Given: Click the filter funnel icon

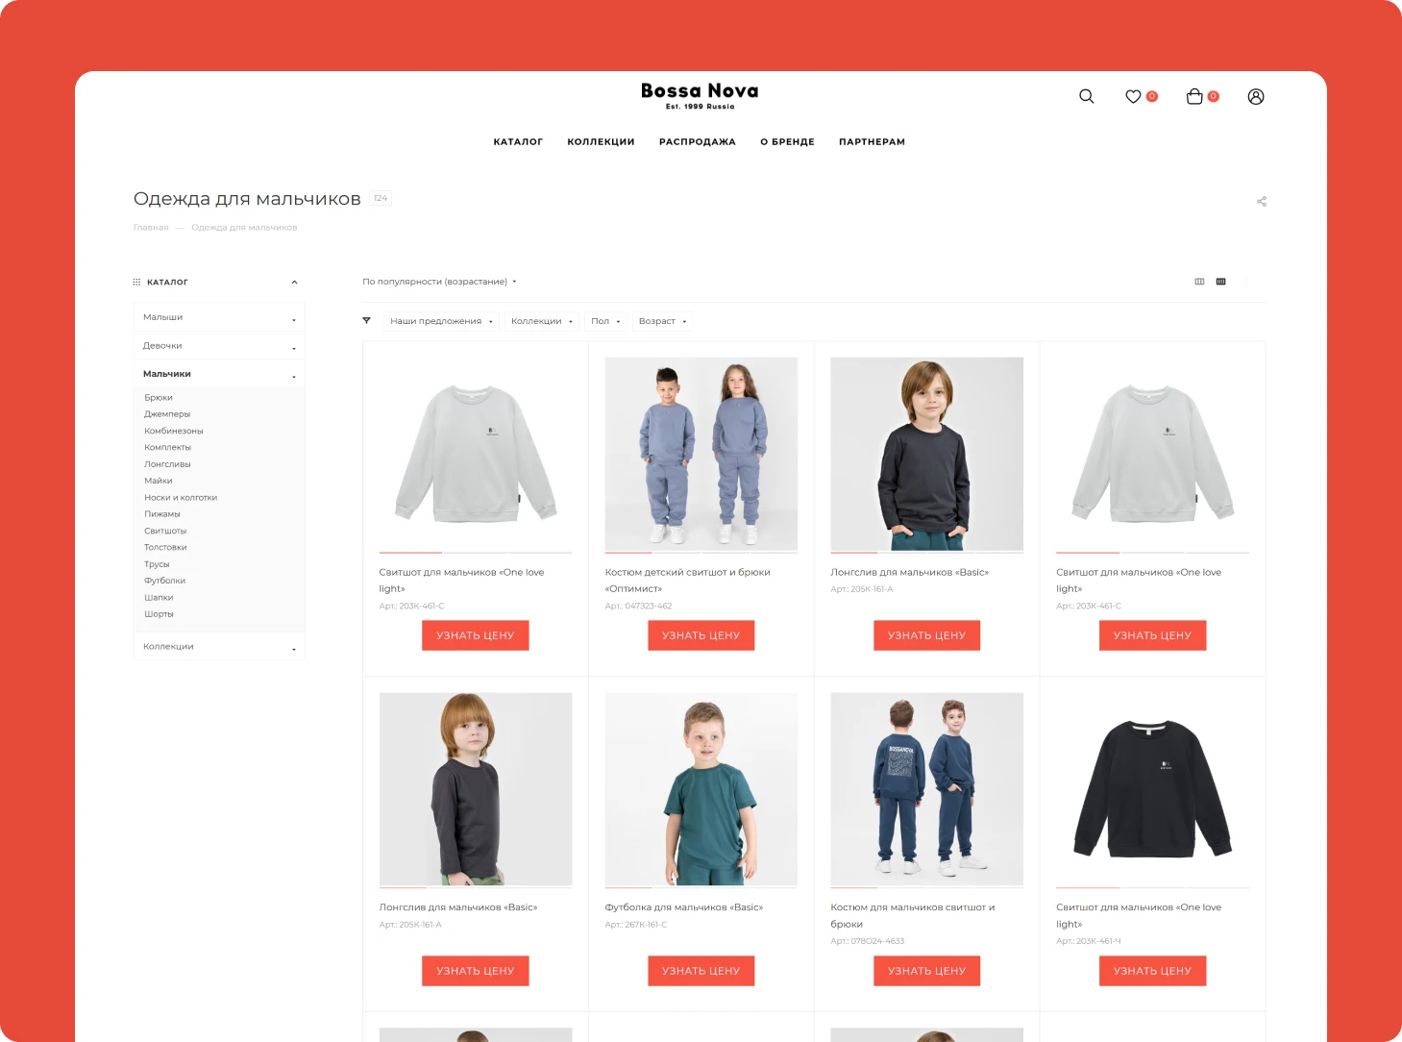Looking at the screenshot, I should (x=366, y=321).
